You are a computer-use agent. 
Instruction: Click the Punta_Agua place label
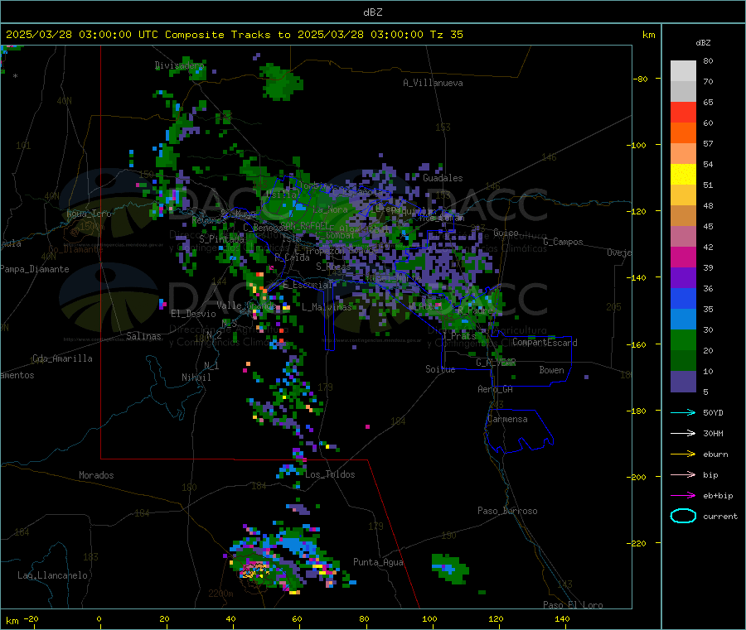click(378, 562)
